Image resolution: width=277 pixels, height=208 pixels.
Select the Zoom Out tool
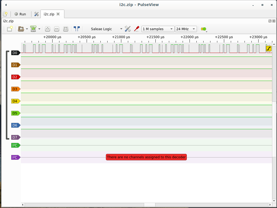point(56,29)
